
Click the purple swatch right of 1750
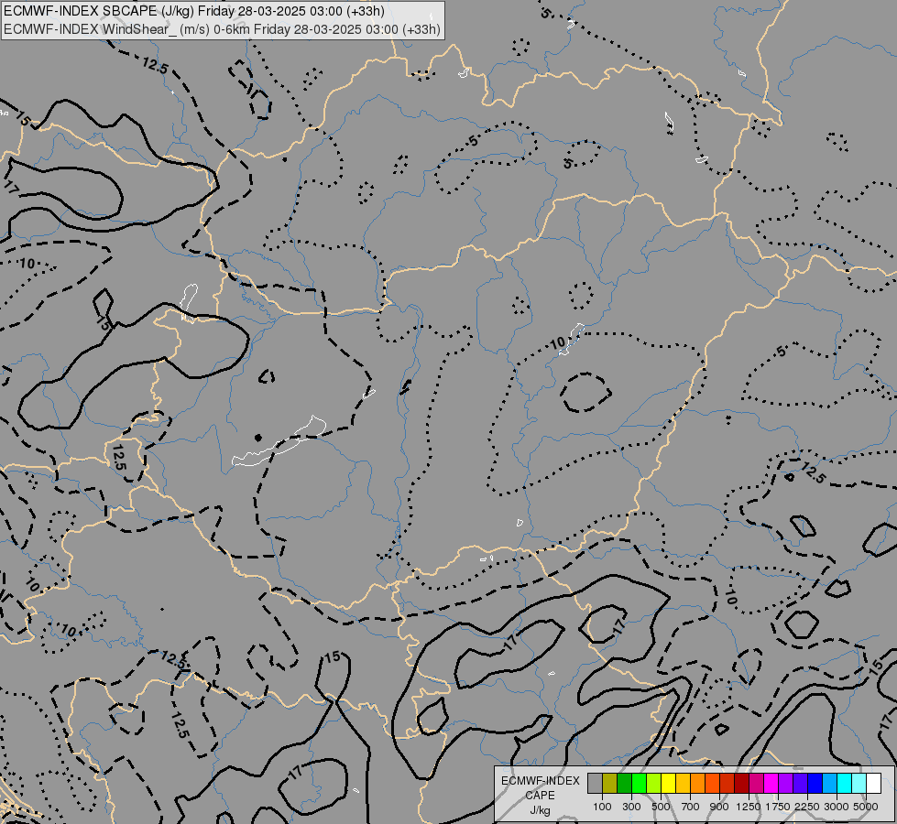pyautogui.click(x=785, y=783)
